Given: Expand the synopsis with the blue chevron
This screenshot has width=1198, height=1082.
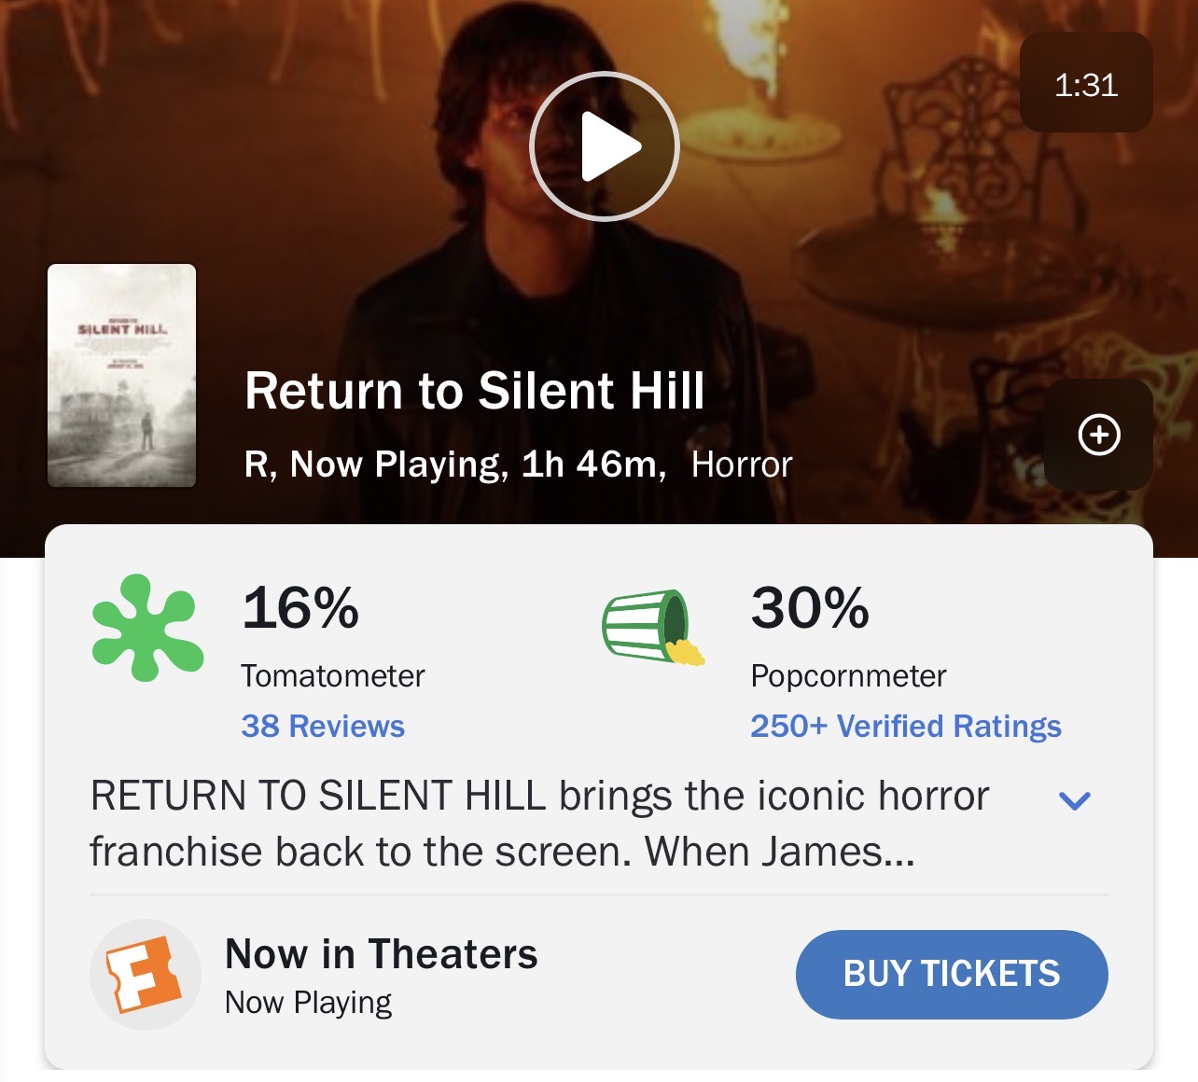Looking at the screenshot, I should 1075,800.
